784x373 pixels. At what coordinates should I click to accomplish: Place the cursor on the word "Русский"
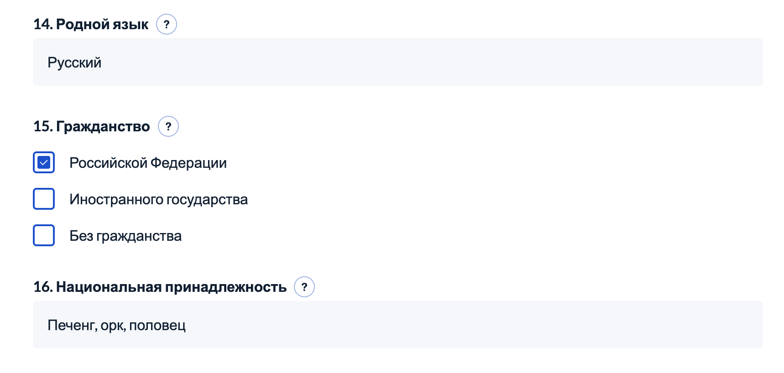point(74,62)
